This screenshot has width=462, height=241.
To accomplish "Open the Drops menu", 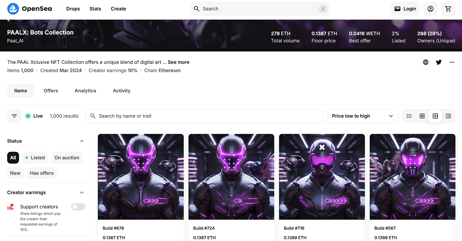I will coord(73,9).
